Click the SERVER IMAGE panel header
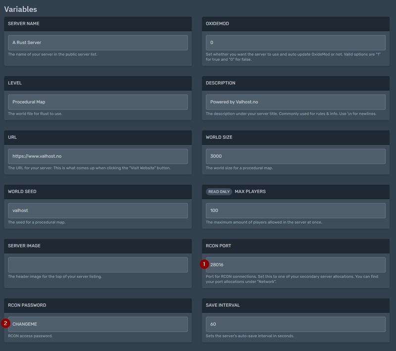This screenshot has height=351, width=396. [98, 246]
